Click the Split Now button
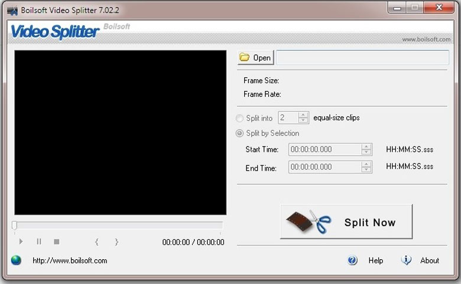461x284 pixels. [346, 222]
